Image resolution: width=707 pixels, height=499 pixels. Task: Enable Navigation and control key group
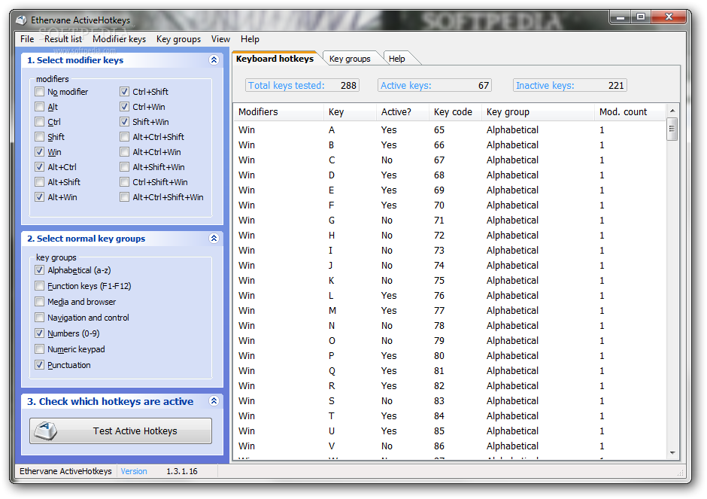pos(40,318)
